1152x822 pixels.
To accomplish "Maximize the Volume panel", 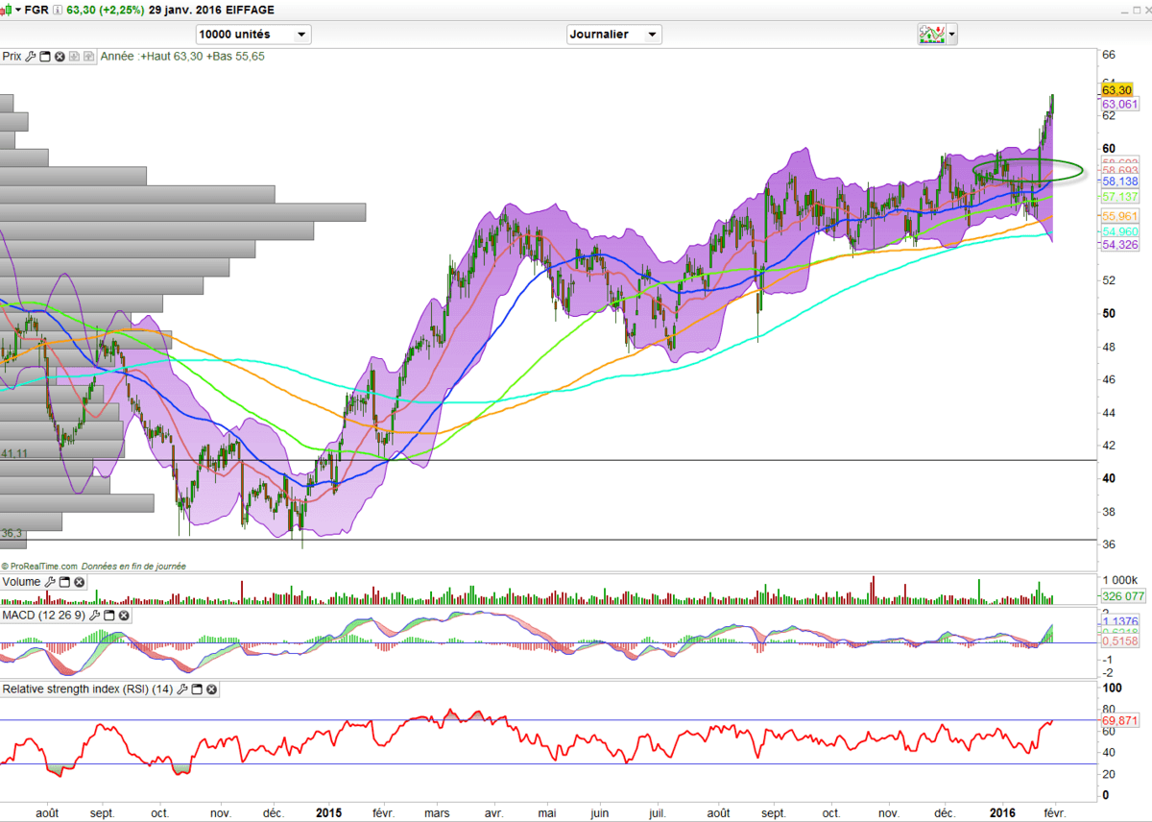I will pos(64,582).
